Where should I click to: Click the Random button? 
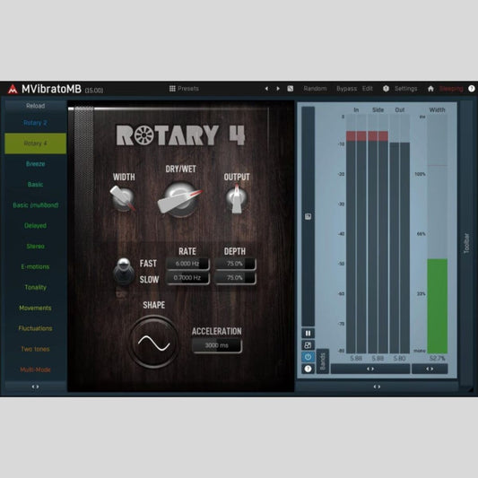coord(315,89)
